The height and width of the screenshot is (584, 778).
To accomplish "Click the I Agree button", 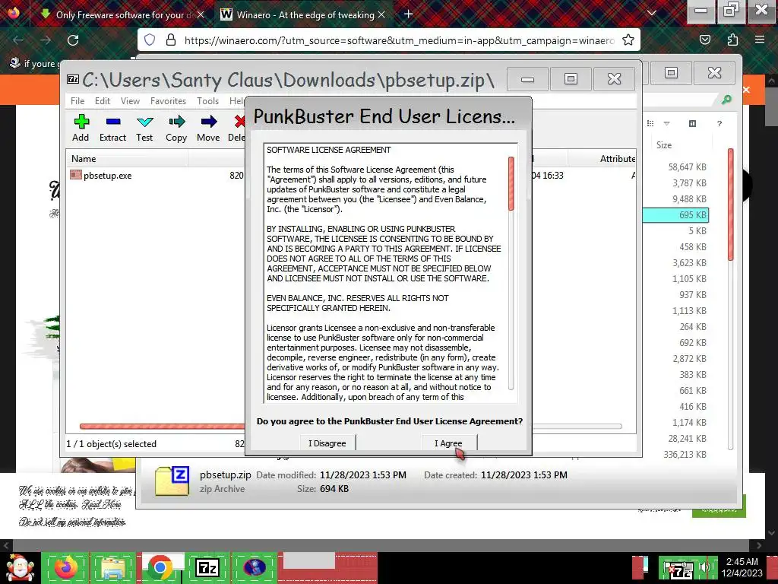I will [x=448, y=443].
